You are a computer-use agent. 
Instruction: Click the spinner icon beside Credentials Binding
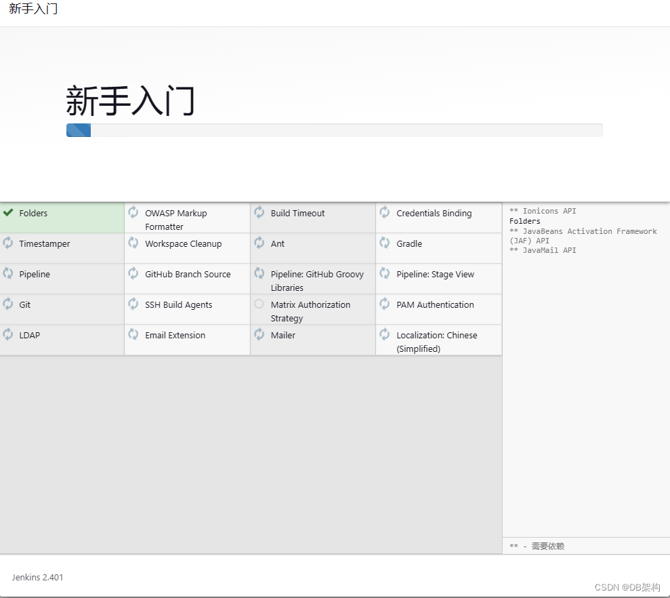coord(385,212)
